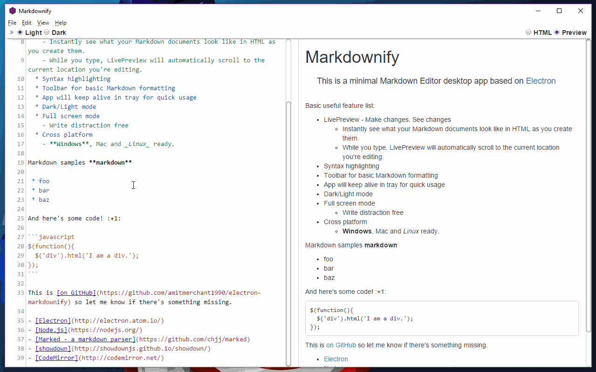Click '* Full screen mode' in the editor
The height and width of the screenshot is (372, 596).
coord(68,116)
